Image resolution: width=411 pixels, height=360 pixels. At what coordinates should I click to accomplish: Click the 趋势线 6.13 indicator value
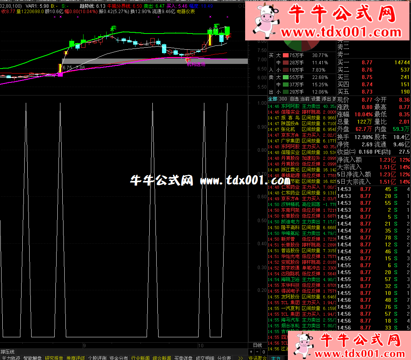(x=92, y=6)
